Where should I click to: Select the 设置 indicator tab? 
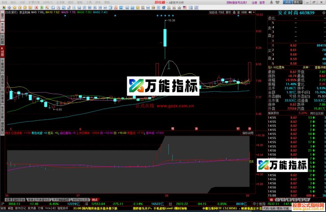coord(8,199)
